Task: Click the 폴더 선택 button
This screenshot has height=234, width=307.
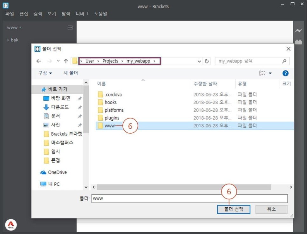Action: pyautogui.click(x=234, y=209)
